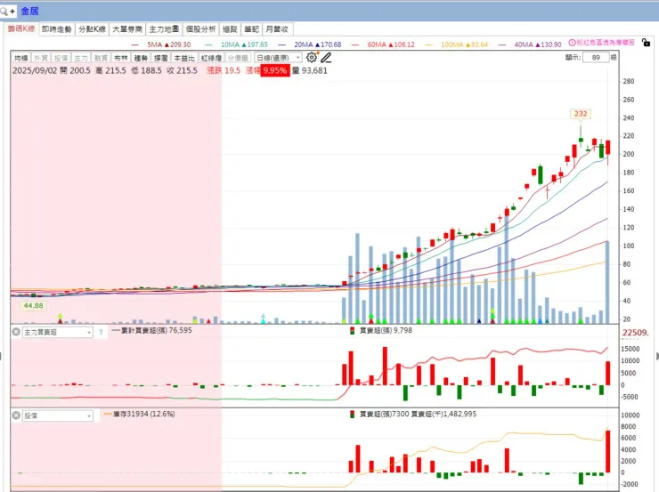The height and width of the screenshot is (492, 659).
Task: Click the latest red candlestick at 215.5
Action: pyautogui.click(x=607, y=148)
